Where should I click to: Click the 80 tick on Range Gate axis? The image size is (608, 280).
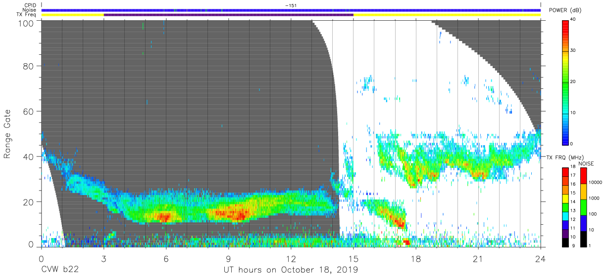point(29,66)
